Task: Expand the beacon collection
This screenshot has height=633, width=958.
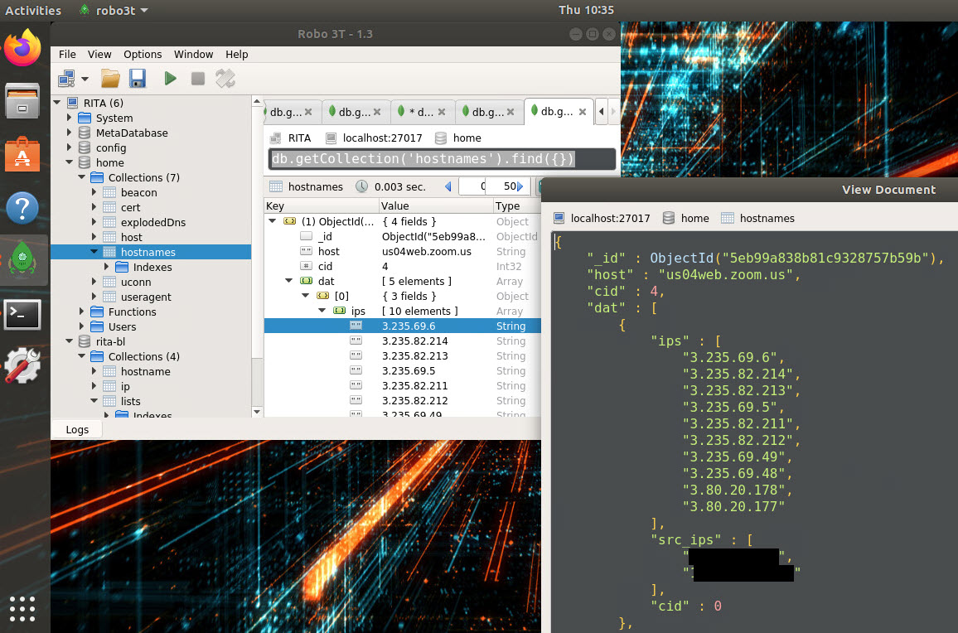Action: [x=94, y=192]
